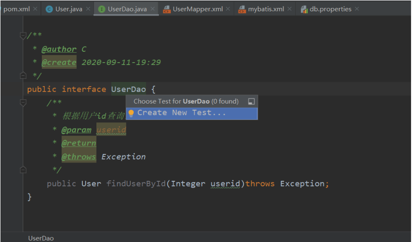The image size is (412, 242).
Task: Close the pom.xml tab
Action: pos(35,9)
